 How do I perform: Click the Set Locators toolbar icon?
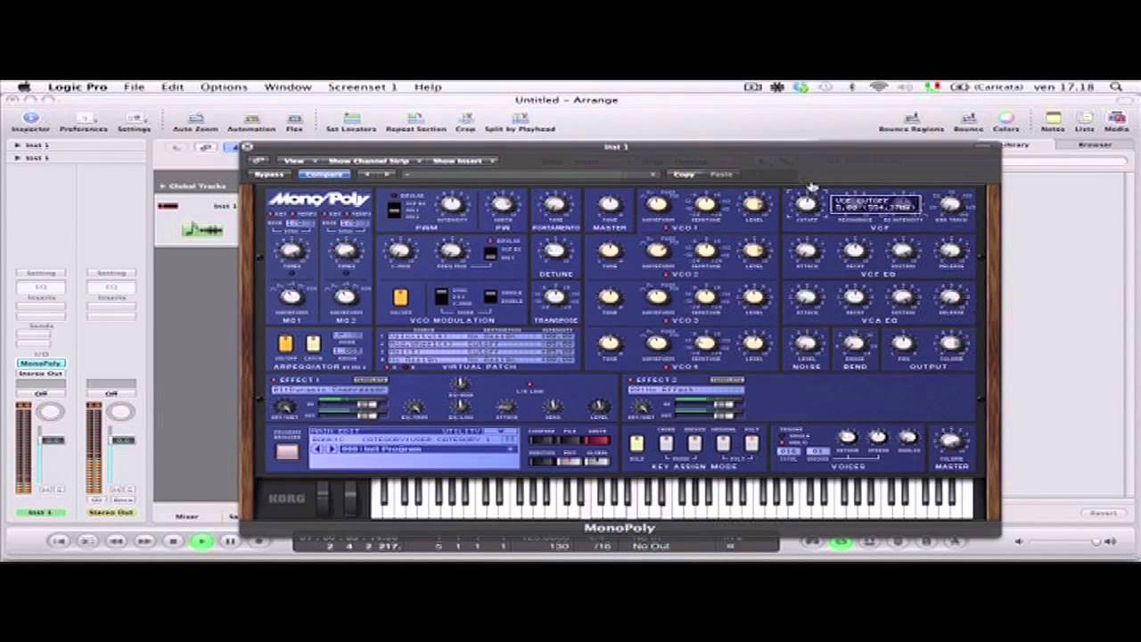click(x=351, y=122)
